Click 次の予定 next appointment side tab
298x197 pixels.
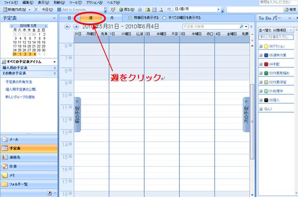coord(246,114)
